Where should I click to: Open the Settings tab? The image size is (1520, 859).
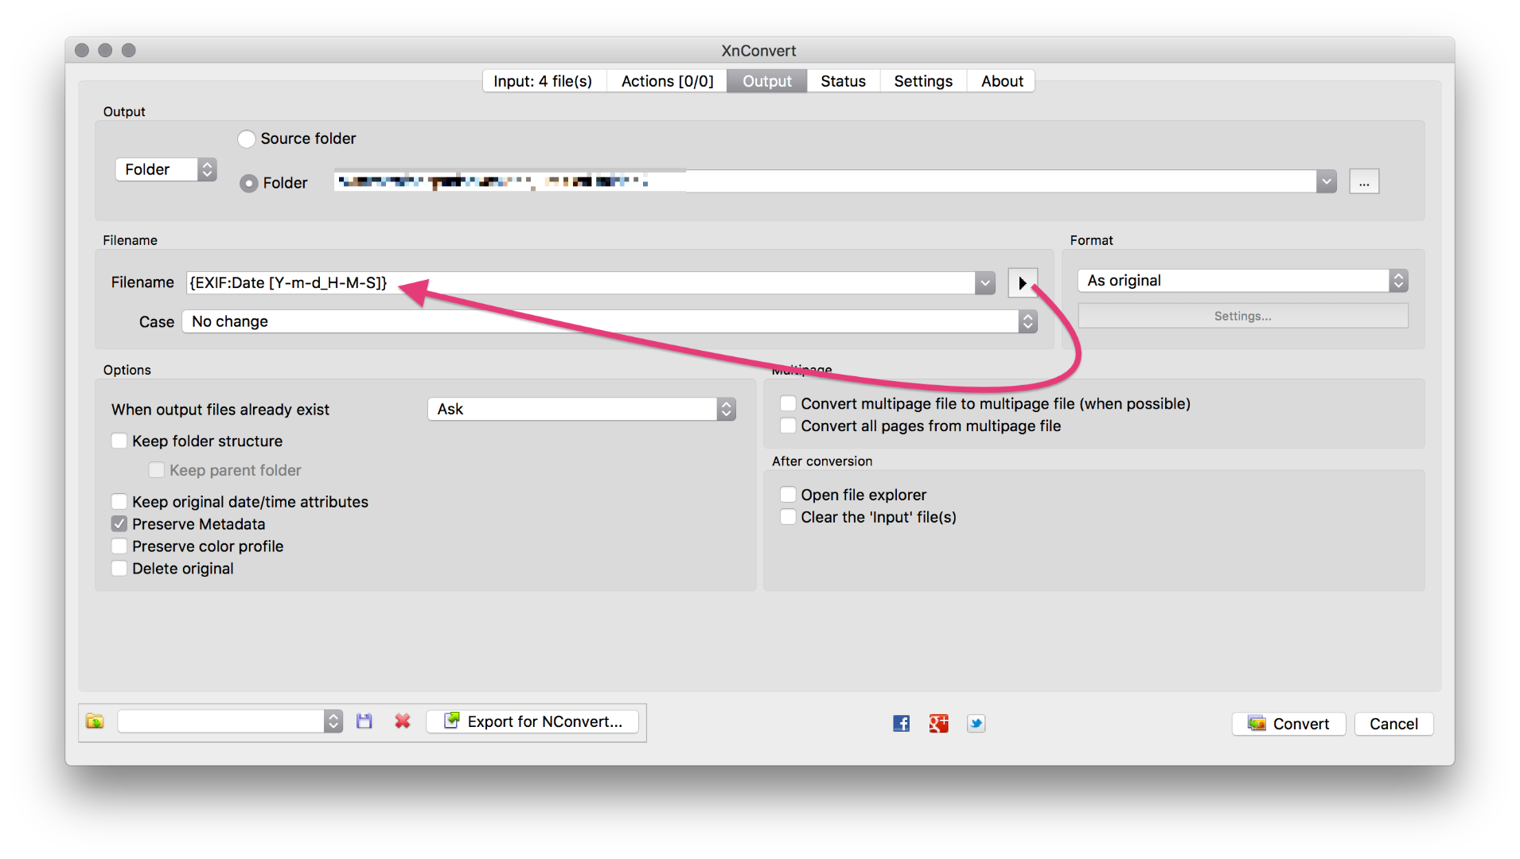pyautogui.click(x=923, y=81)
